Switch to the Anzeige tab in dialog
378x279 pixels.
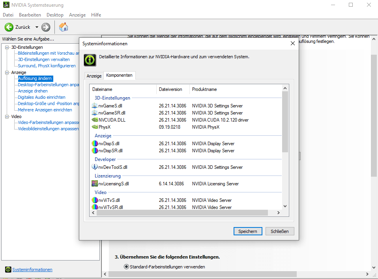pyautogui.click(x=94, y=76)
